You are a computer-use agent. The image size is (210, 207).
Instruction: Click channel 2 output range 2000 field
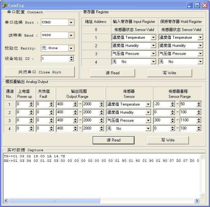click(91, 112)
